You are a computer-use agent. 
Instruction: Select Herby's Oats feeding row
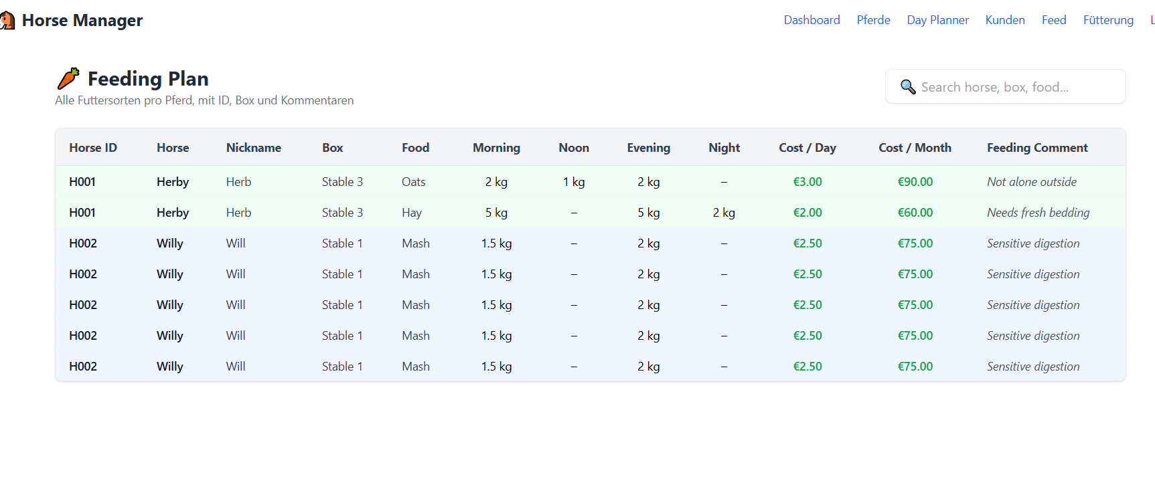[x=413, y=182]
